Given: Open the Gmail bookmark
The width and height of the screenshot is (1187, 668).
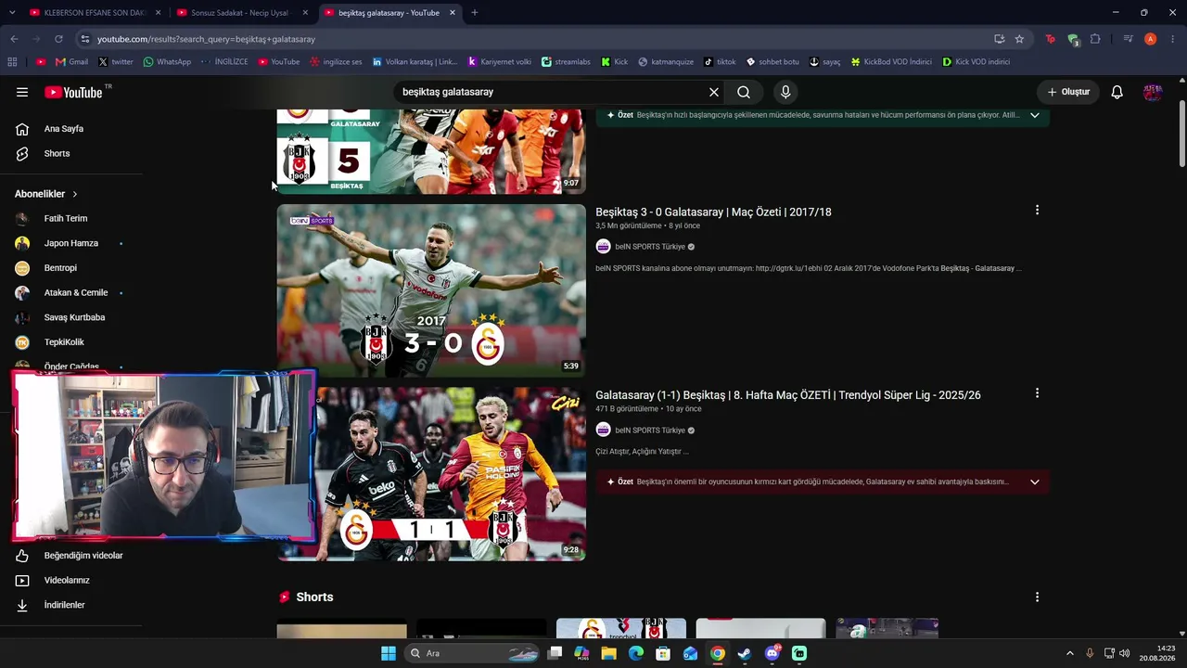Looking at the screenshot, I should [x=72, y=62].
